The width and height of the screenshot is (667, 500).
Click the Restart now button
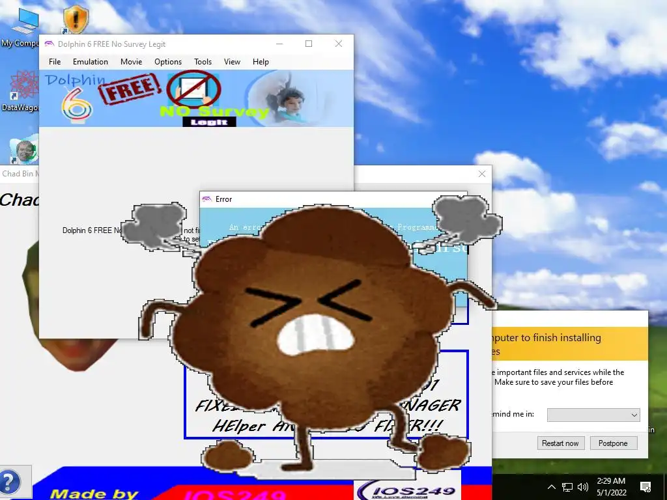click(560, 443)
